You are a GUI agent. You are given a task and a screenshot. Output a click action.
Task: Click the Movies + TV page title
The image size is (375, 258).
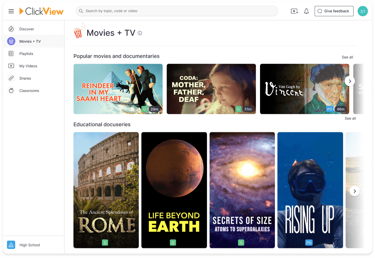pos(111,33)
